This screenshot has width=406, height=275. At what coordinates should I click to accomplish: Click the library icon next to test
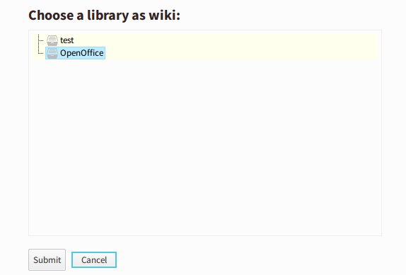pos(52,40)
